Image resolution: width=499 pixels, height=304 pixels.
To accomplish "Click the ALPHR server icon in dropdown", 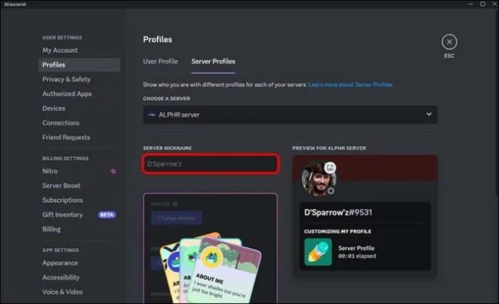I will pyautogui.click(x=152, y=114).
